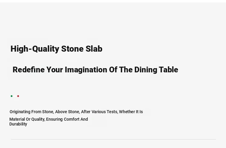Click the word "Durability"

[x=18, y=124]
